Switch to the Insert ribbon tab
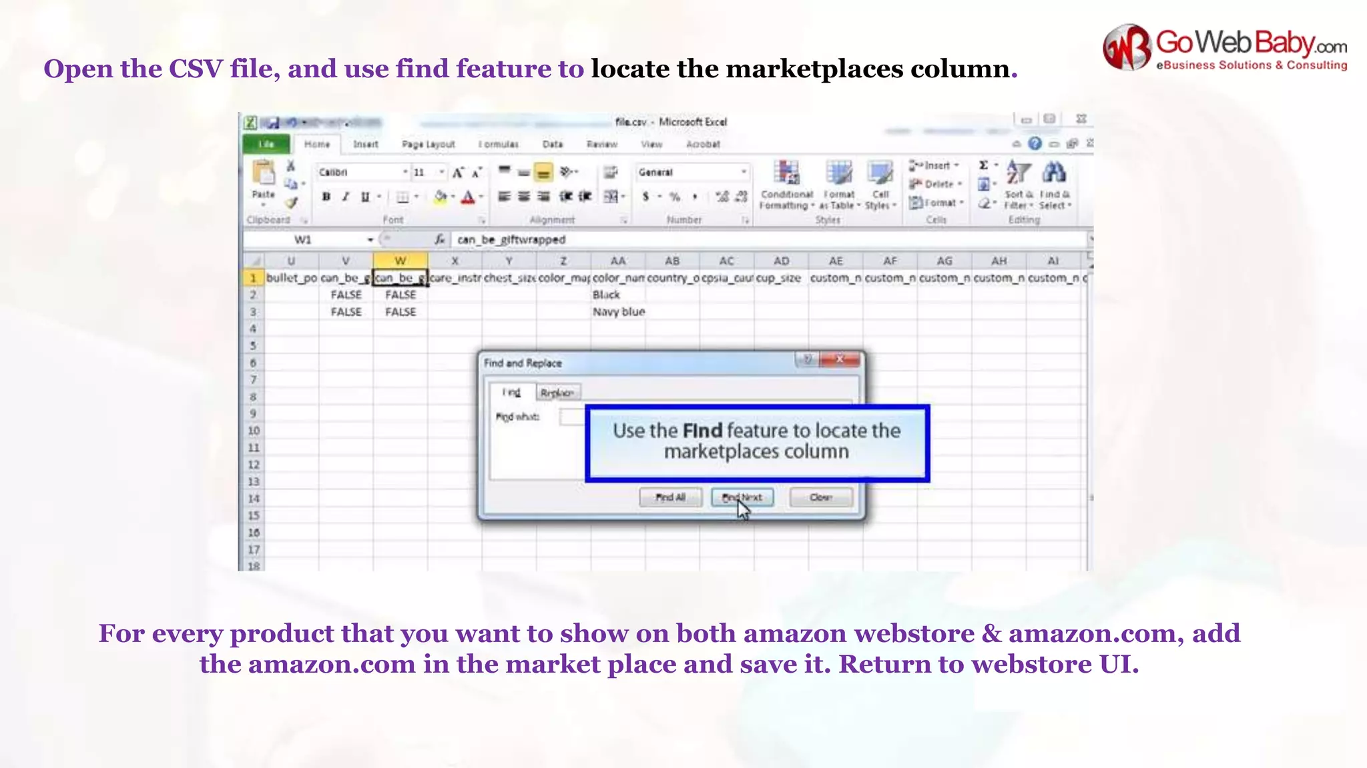The width and height of the screenshot is (1367, 768). click(365, 144)
